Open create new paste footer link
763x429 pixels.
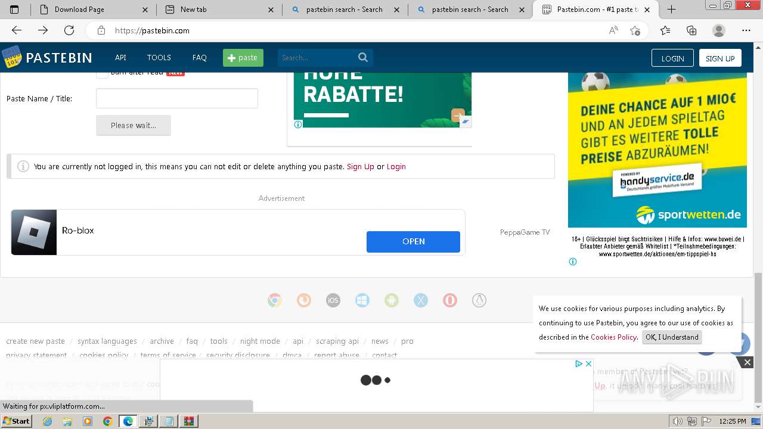[35, 341]
